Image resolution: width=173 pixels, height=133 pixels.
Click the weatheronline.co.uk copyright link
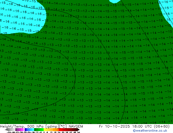[150, 131]
